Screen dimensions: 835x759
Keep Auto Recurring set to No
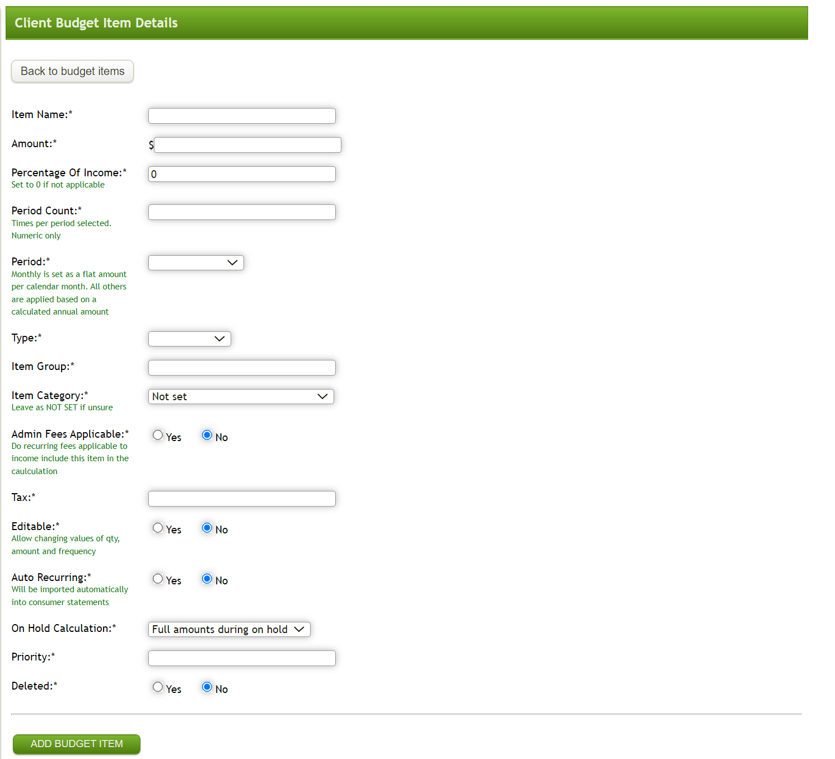tap(207, 579)
